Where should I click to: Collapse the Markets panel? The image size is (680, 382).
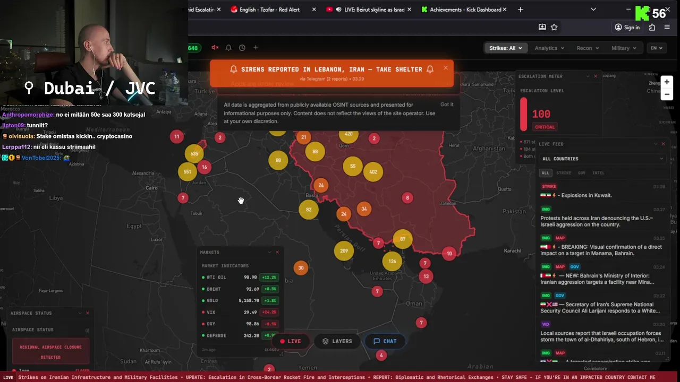270,252
